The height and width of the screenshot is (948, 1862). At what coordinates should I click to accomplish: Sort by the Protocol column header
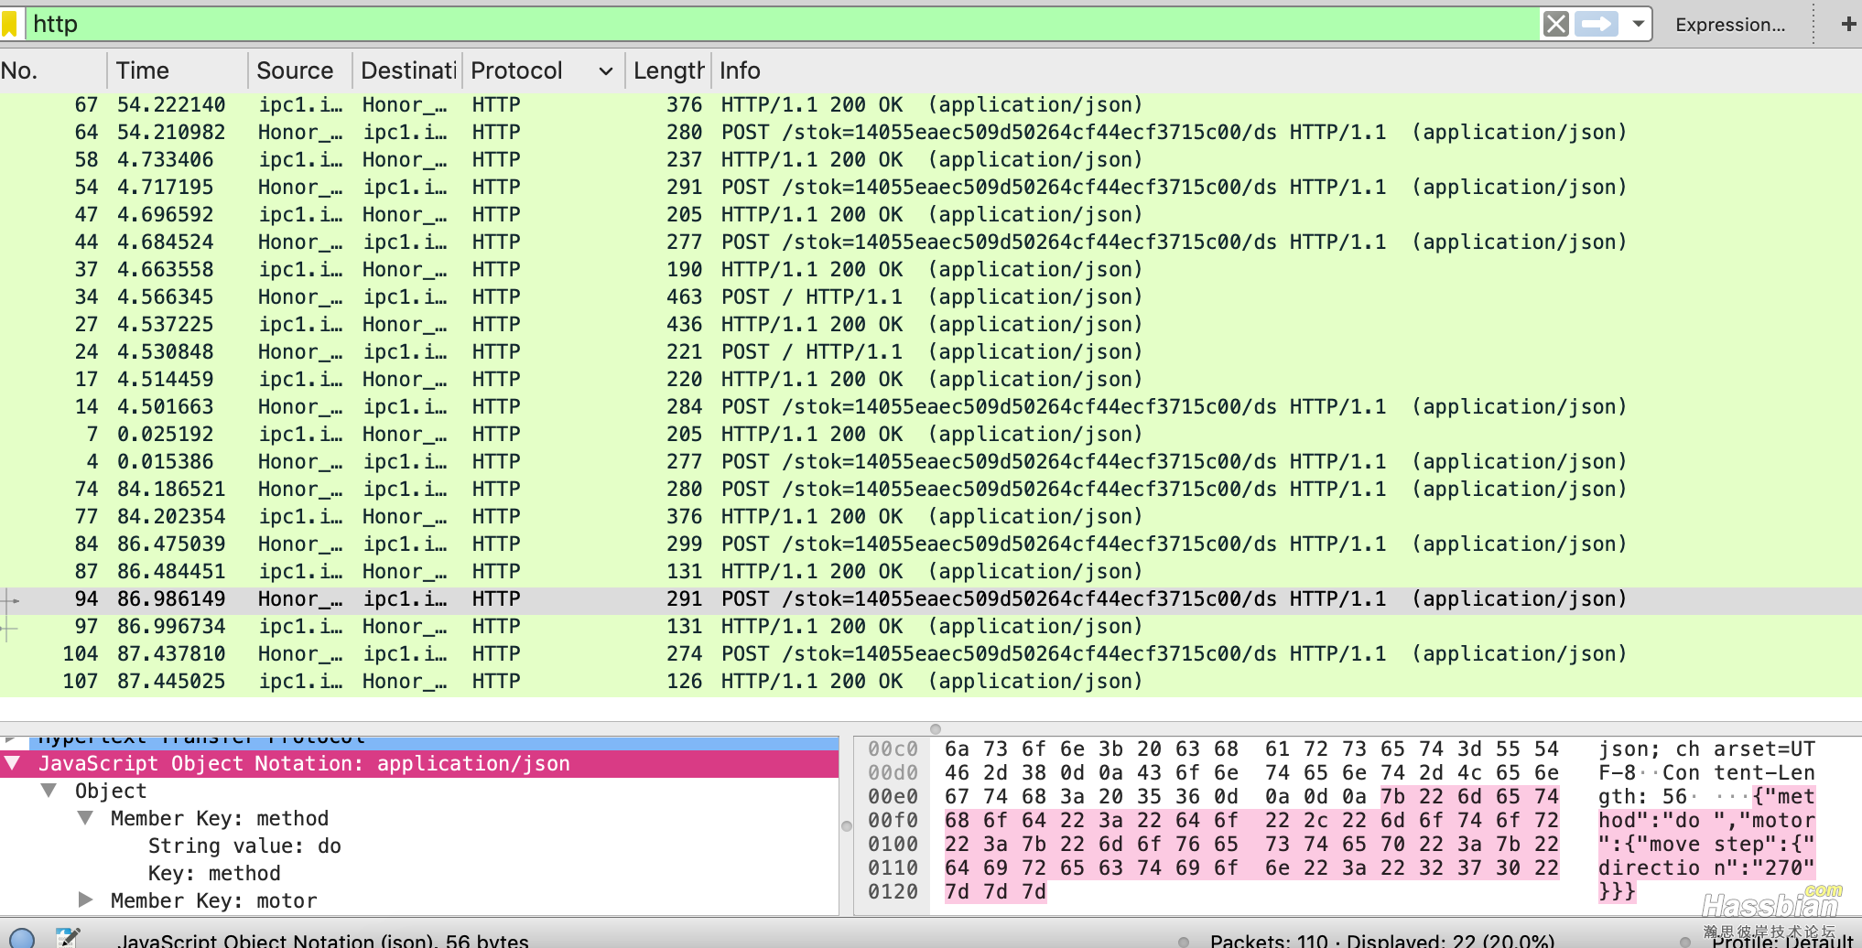[544, 70]
